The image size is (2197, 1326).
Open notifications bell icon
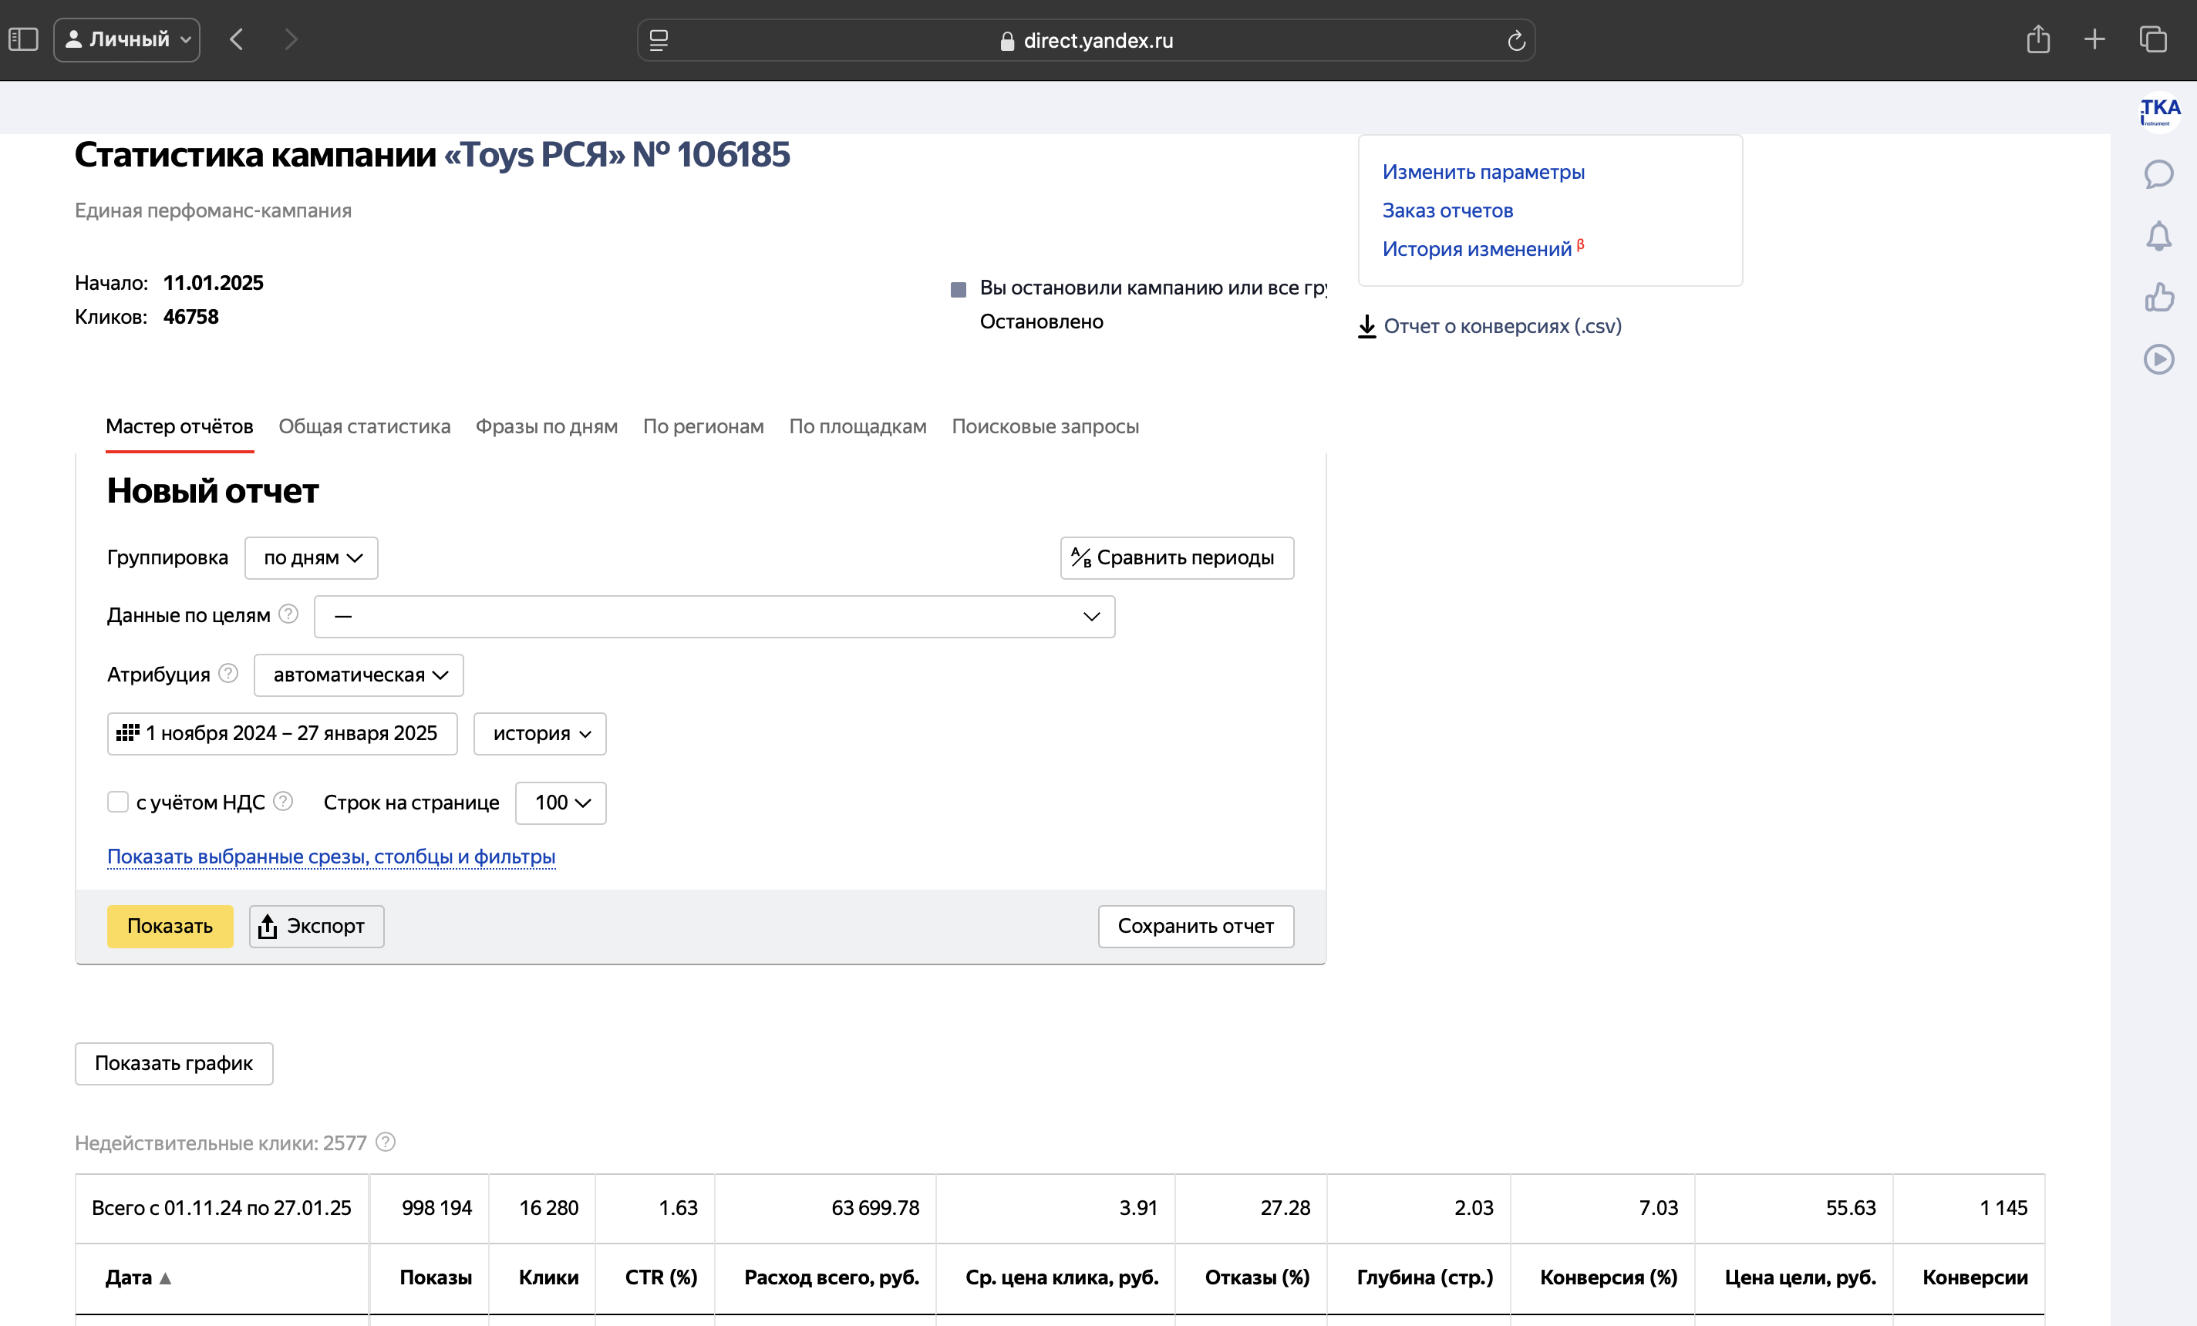2158,236
